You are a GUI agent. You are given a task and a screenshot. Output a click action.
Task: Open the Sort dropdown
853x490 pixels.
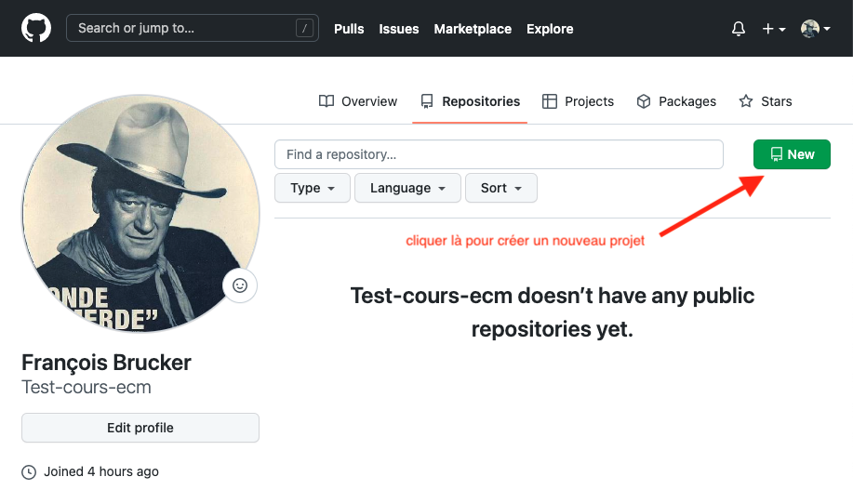pos(500,188)
